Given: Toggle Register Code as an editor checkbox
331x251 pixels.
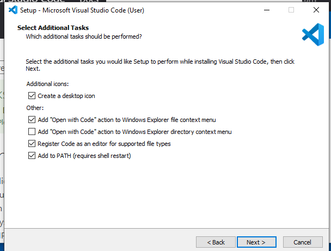Looking at the screenshot, I should click(32, 144).
